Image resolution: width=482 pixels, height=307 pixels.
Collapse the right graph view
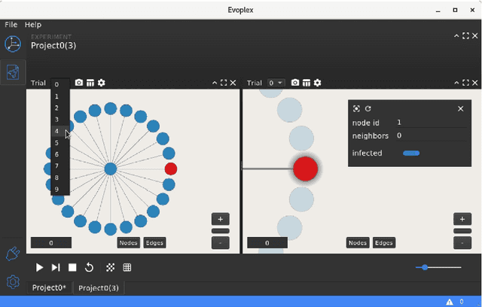tap(456, 83)
